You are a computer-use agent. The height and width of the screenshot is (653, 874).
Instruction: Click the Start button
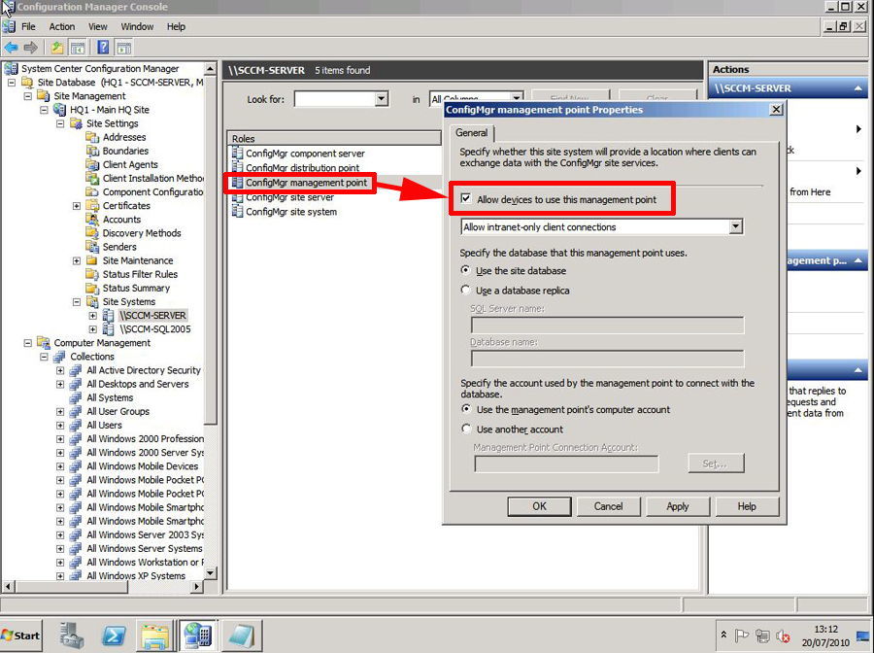click(20, 636)
